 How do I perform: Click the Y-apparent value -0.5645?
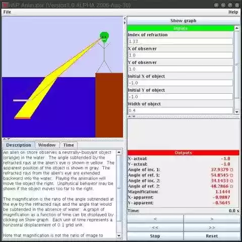(x=221, y=203)
